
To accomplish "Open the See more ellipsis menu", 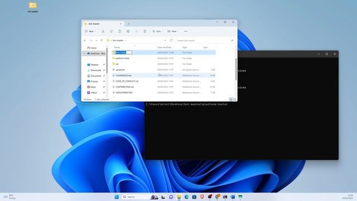I will click(x=186, y=31).
